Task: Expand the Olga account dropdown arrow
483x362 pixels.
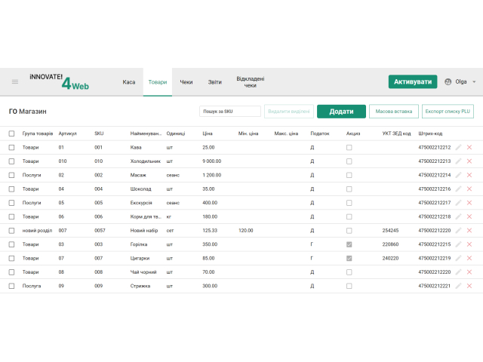Action: 474,81
